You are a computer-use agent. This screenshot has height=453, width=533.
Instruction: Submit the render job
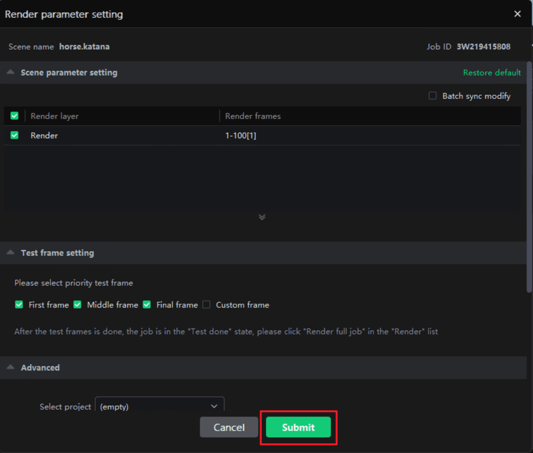(x=298, y=427)
